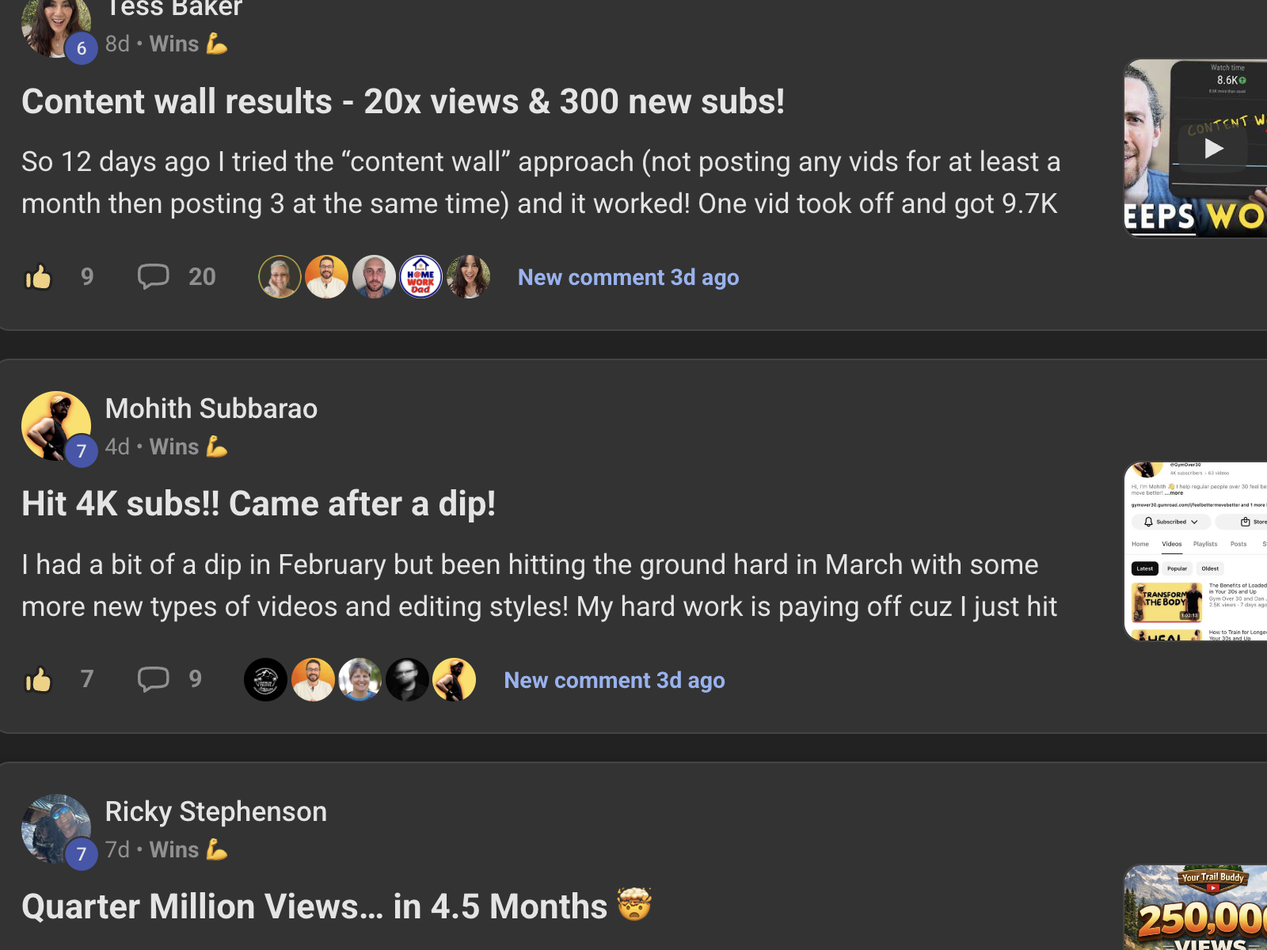This screenshot has width=1267, height=950.
Task: Click black logo commenter avatar on Mohith's post
Action: [x=265, y=679]
